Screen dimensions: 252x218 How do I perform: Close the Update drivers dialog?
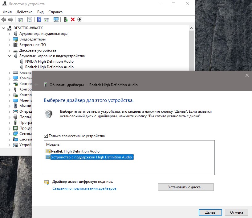[x=247, y=75]
